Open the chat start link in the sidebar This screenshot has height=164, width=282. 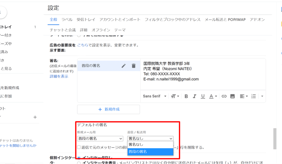pyautogui.click(x=18, y=145)
